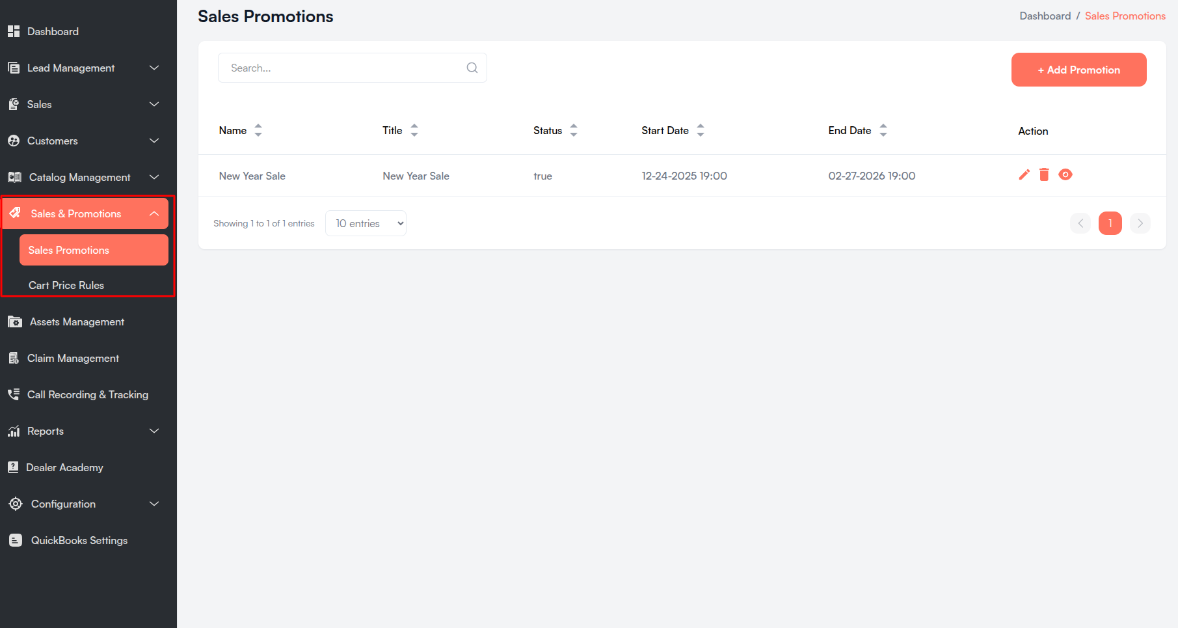
Task: Click the Sales sidebar icon
Action: (x=14, y=104)
